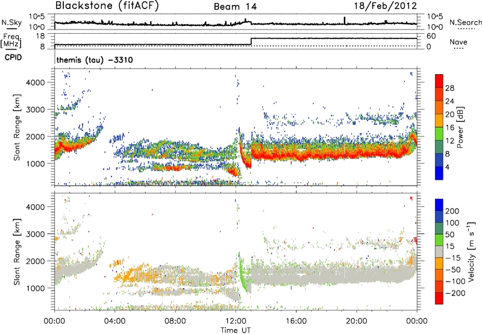Pick the top red Power color bar segment
This screenshot has height=334, width=482.
point(439,81)
